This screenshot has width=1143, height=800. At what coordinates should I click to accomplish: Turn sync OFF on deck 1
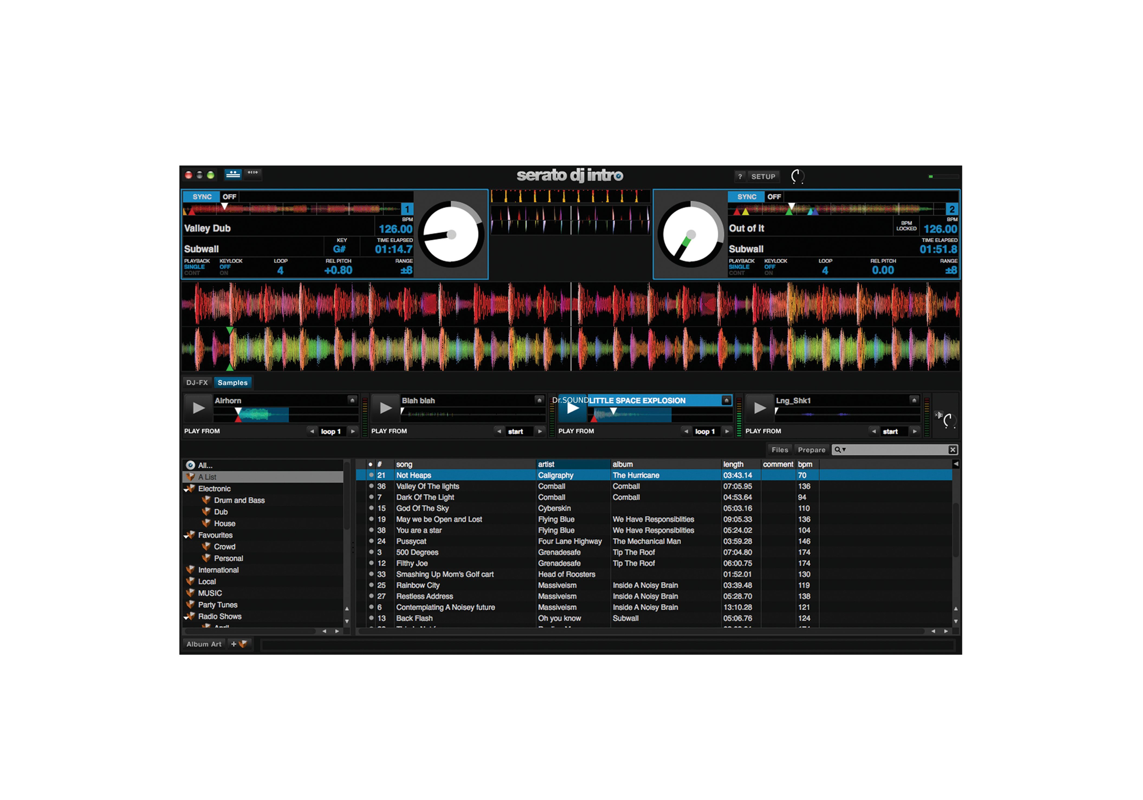[x=229, y=197]
